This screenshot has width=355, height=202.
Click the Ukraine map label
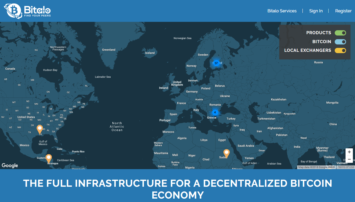[x=225, y=96]
